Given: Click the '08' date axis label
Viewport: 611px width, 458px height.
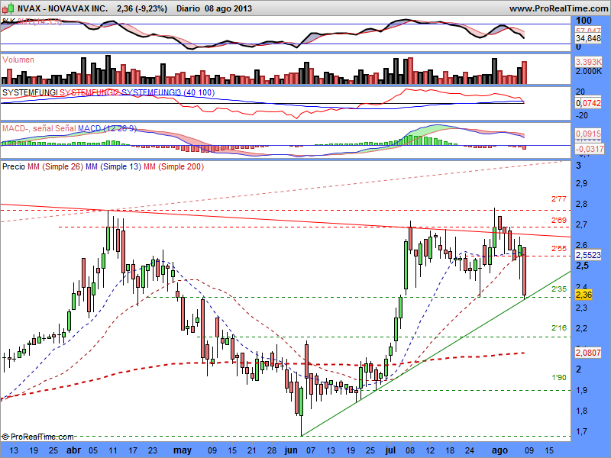Looking at the screenshot, I should point(410,450).
